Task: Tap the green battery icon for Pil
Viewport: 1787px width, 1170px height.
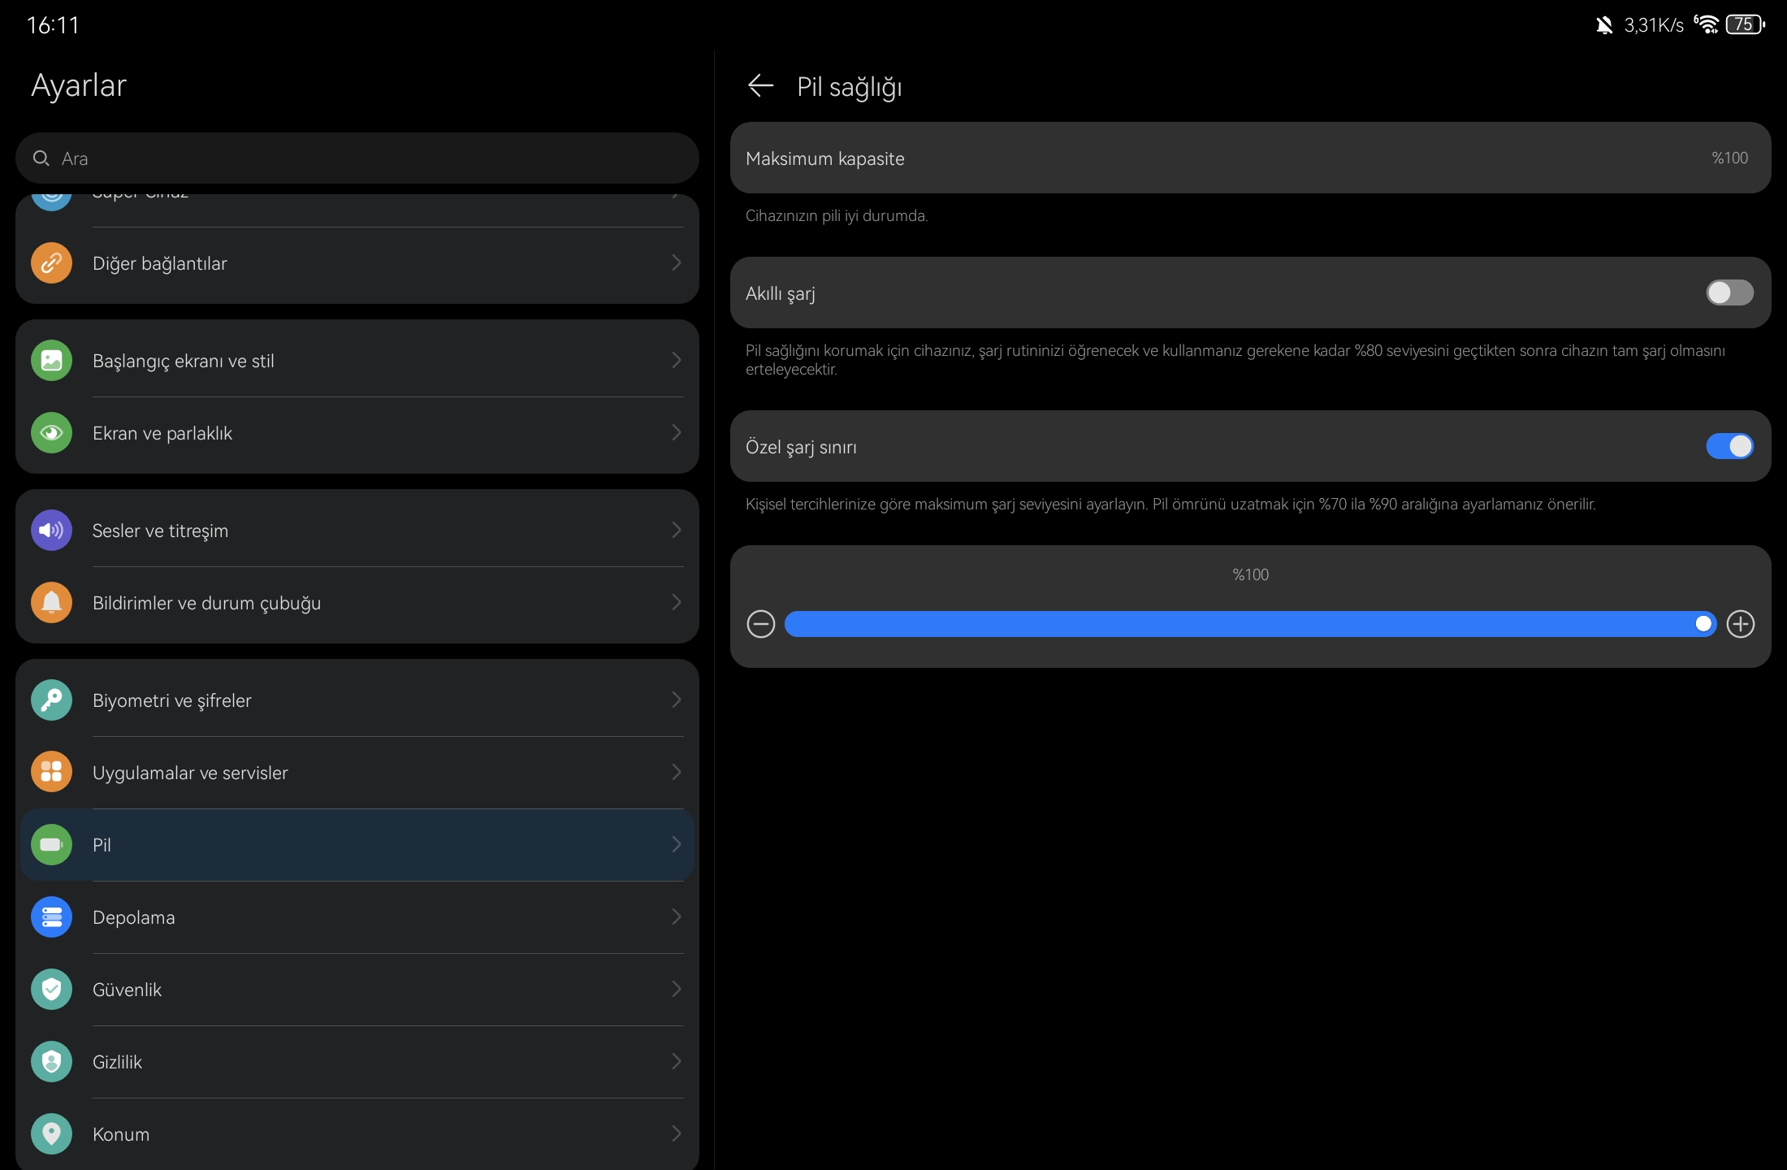Action: point(51,845)
